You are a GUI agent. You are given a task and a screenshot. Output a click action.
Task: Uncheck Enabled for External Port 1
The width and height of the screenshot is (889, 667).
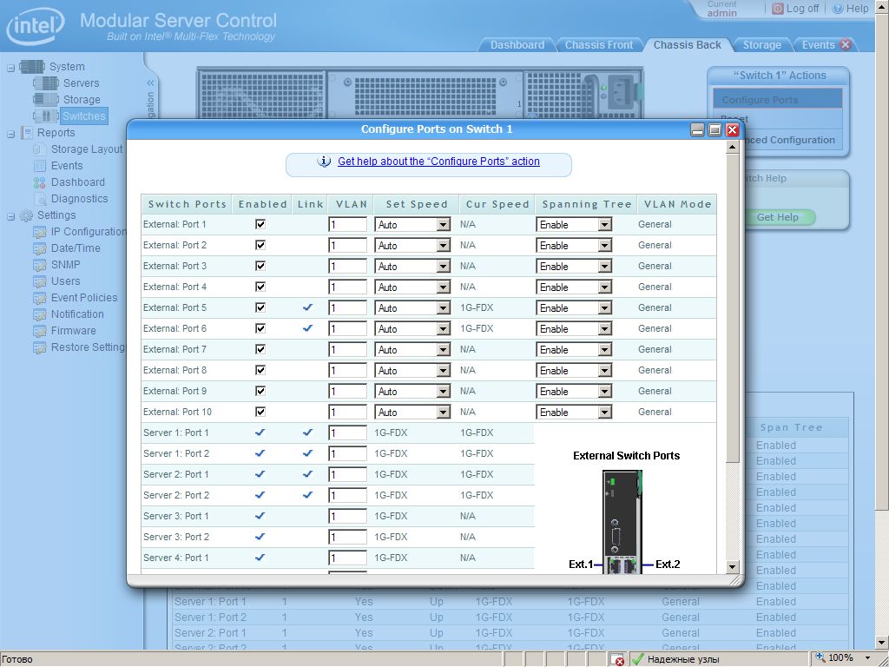click(260, 224)
